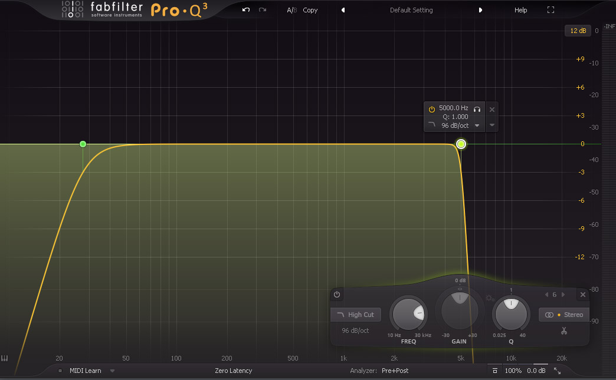This screenshot has height=380, width=616.
Task: Split the band with scissors icon
Action: (x=563, y=331)
